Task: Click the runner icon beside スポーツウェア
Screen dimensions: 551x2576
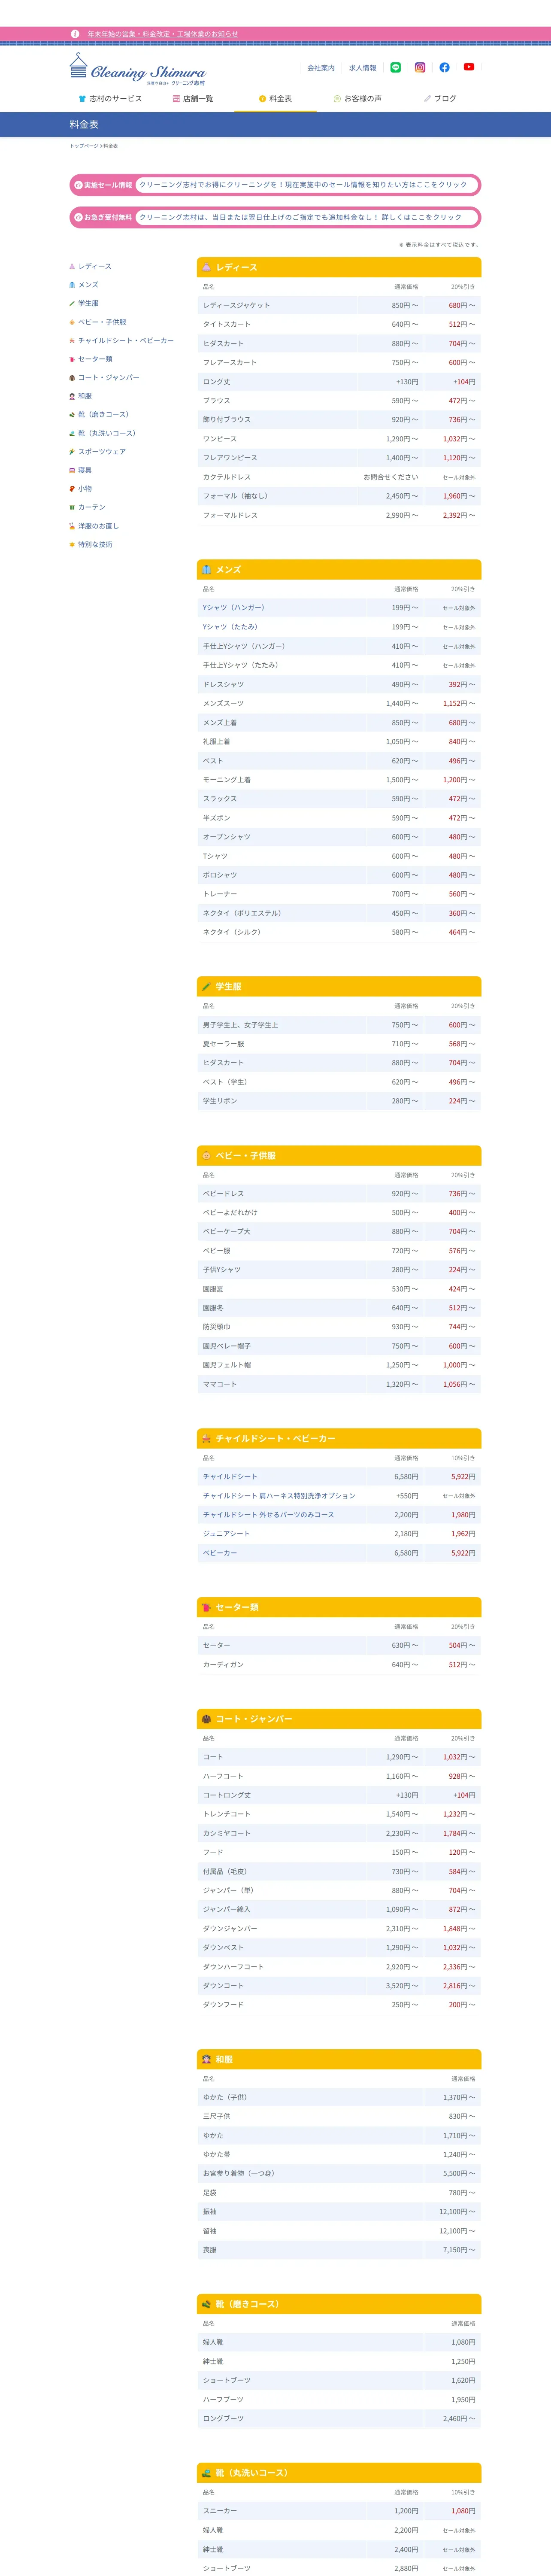Action: coord(72,452)
